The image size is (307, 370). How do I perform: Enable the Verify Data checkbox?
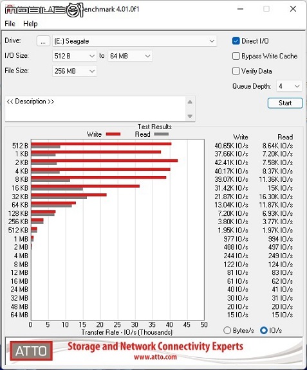click(236, 71)
